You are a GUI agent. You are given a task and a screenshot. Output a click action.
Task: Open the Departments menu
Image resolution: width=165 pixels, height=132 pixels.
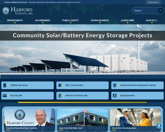click(x=15, y=20)
